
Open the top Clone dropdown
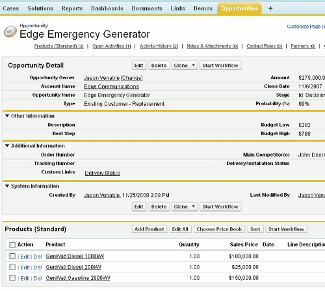185,66
